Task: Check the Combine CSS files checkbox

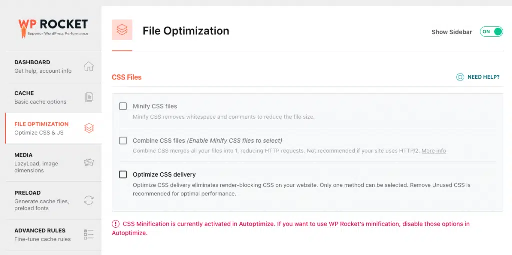Action: click(123, 140)
